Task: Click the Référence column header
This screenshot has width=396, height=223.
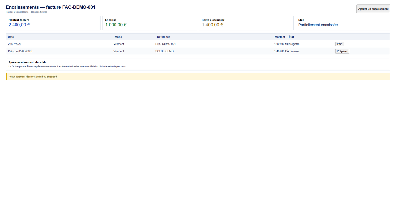Action: 164,37
